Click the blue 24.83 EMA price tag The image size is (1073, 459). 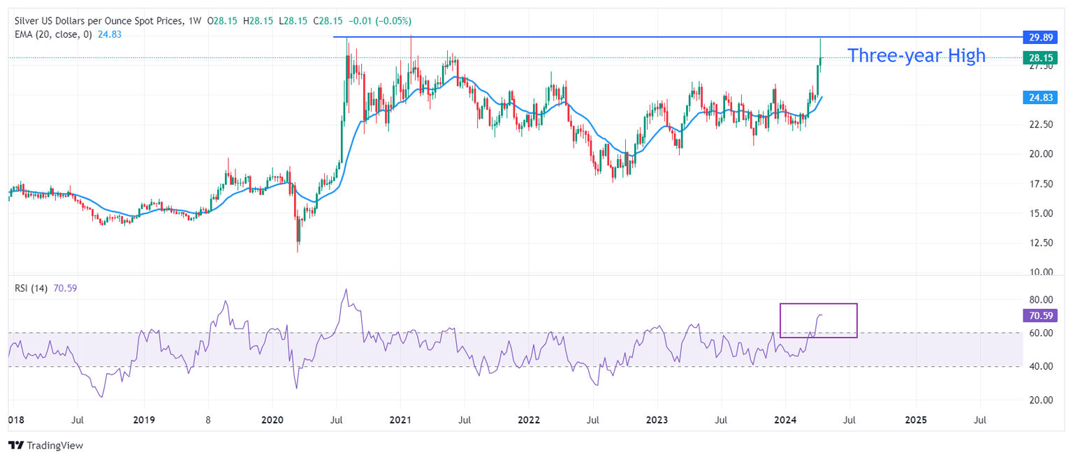click(x=1042, y=99)
